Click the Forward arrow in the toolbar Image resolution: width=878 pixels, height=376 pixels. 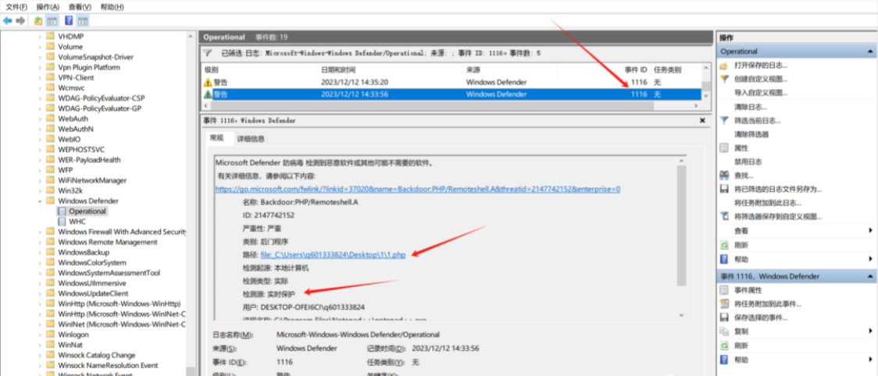coord(21,21)
